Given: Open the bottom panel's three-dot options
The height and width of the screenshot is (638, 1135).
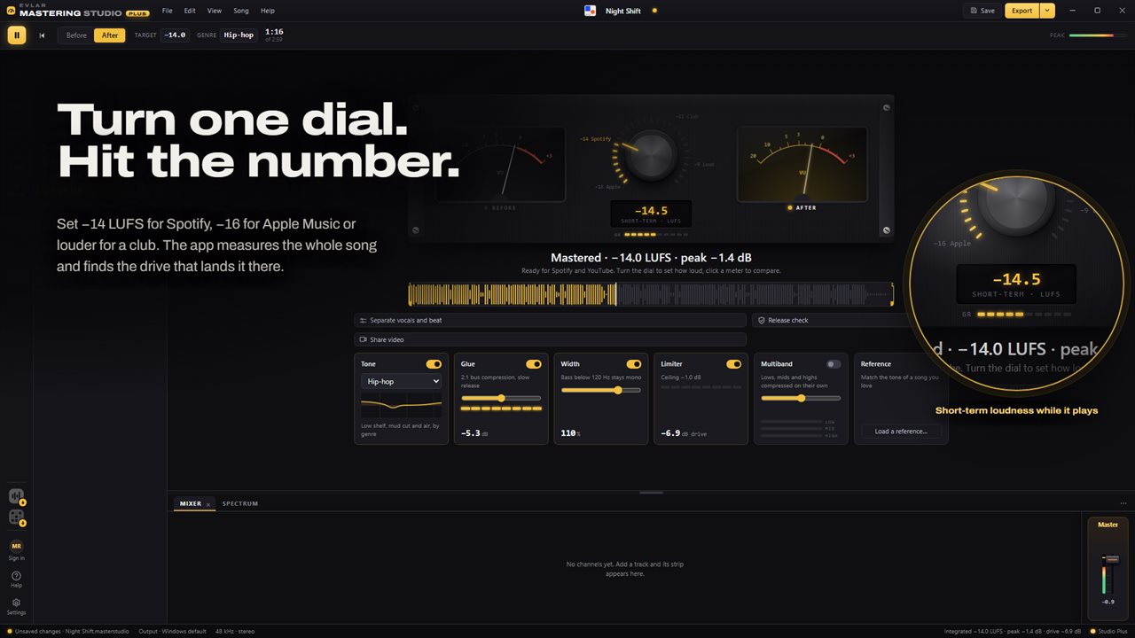Looking at the screenshot, I should click(x=1123, y=503).
